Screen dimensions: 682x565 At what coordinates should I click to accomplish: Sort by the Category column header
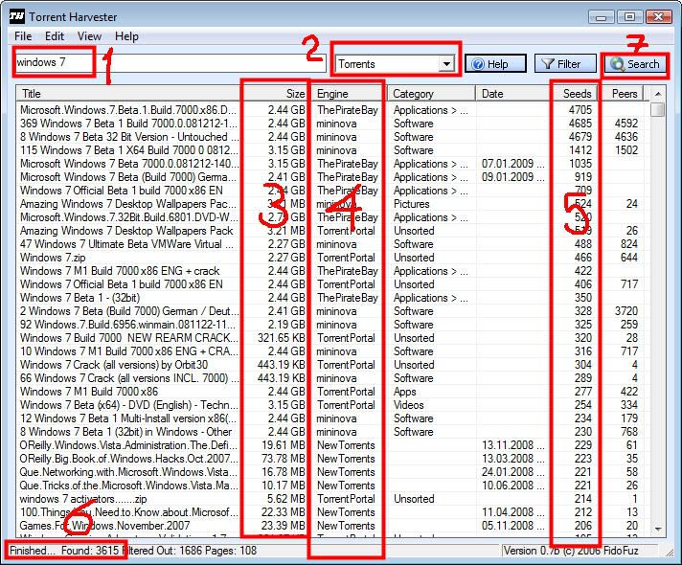pyautogui.click(x=431, y=94)
